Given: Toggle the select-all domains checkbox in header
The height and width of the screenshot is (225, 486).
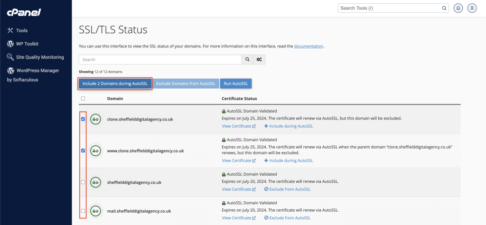Looking at the screenshot, I should click(x=83, y=99).
